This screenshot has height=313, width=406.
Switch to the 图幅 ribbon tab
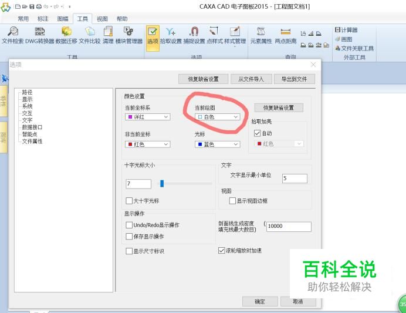tap(63, 19)
